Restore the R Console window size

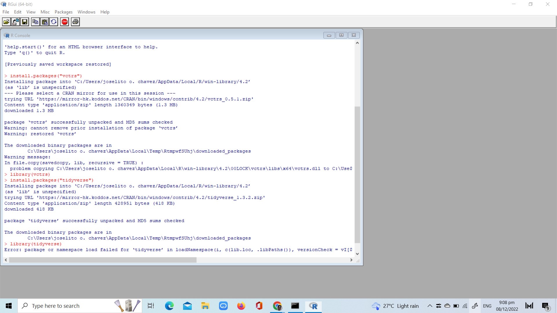(341, 35)
